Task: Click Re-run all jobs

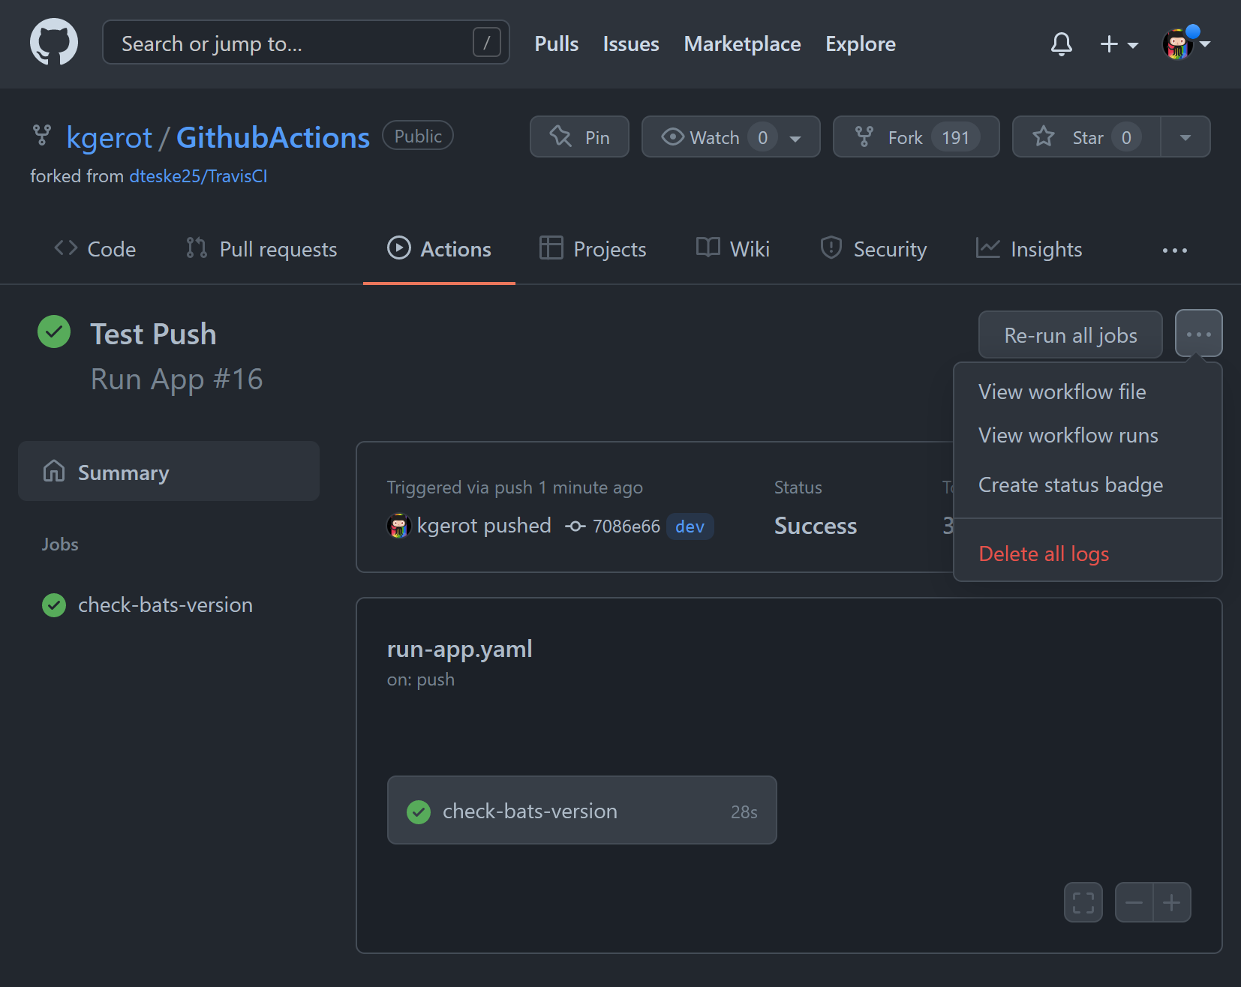Action: 1071,334
